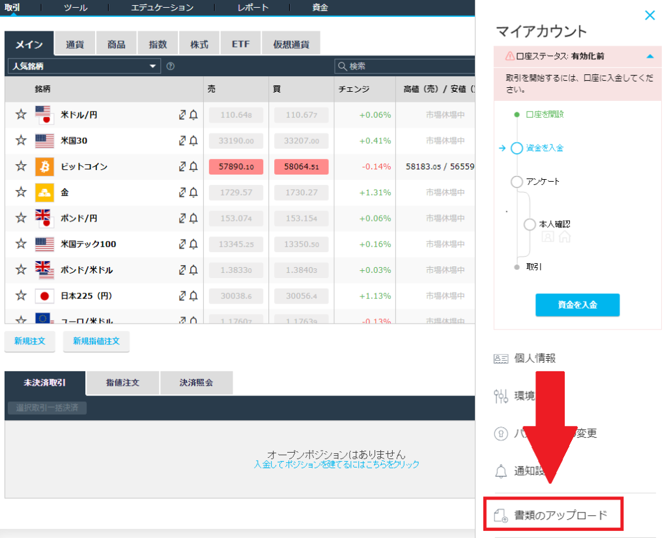Click the 新規注文 button
The height and width of the screenshot is (538, 667).
(30, 341)
